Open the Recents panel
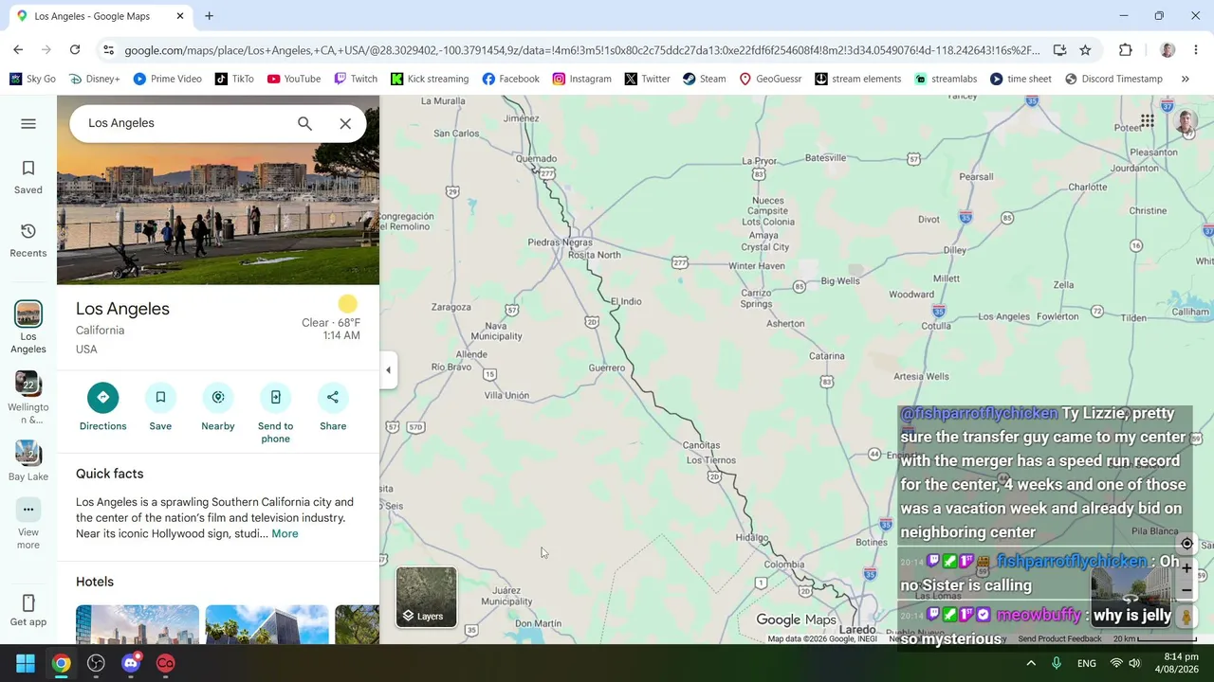The width and height of the screenshot is (1214, 682). click(x=28, y=241)
